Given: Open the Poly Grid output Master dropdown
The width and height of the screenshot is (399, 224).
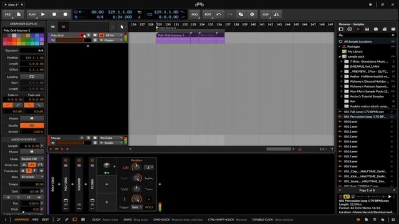Looking at the screenshot, I should coord(111,40).
